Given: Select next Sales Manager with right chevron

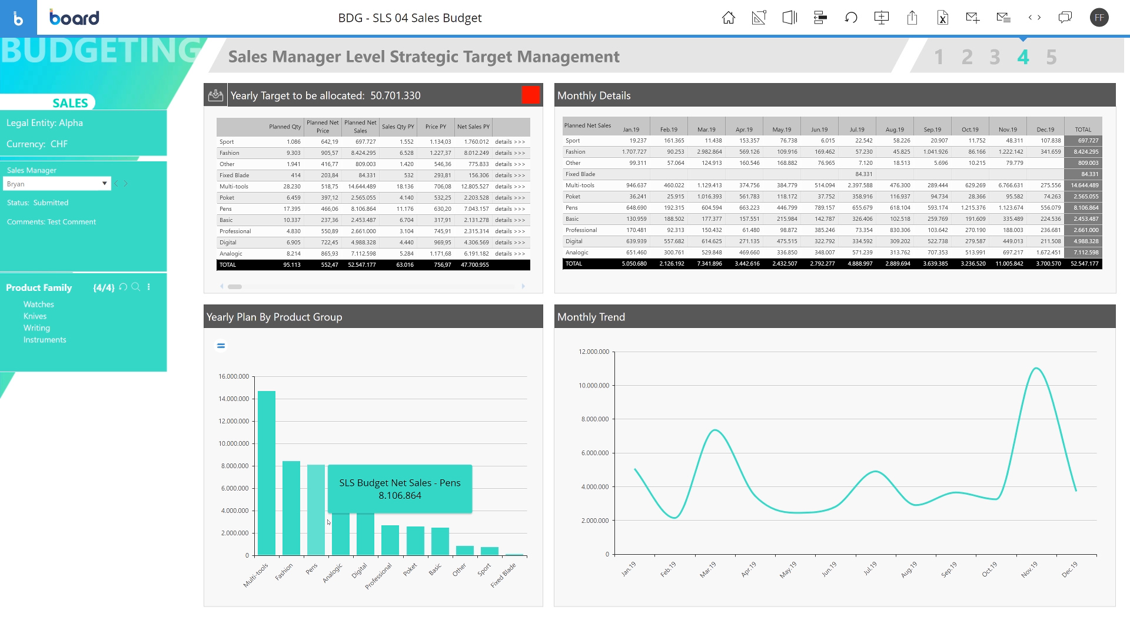Looking at the screenshot, I should coord(125,184).
